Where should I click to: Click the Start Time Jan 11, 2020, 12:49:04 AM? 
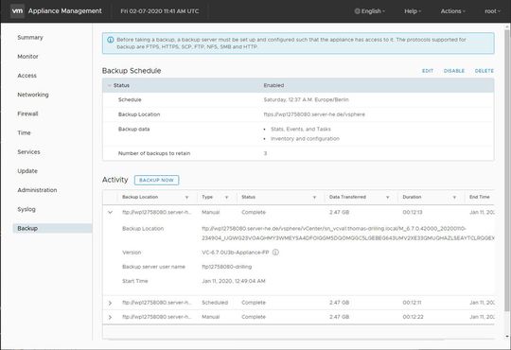[234, 281]
